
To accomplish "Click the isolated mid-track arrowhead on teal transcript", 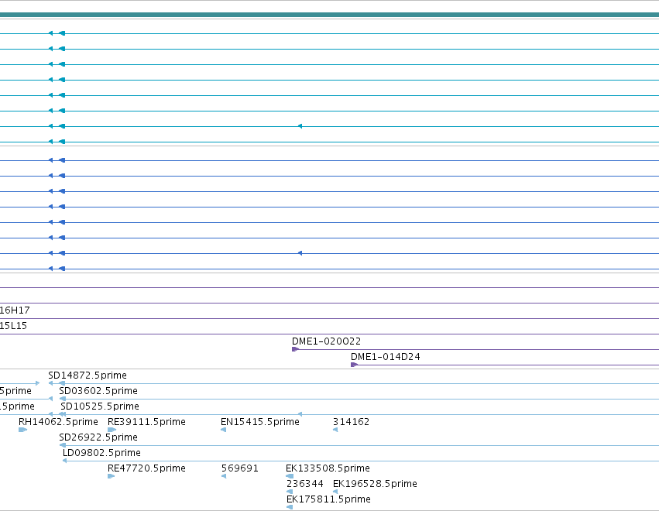I will click(x=300, y=126).
